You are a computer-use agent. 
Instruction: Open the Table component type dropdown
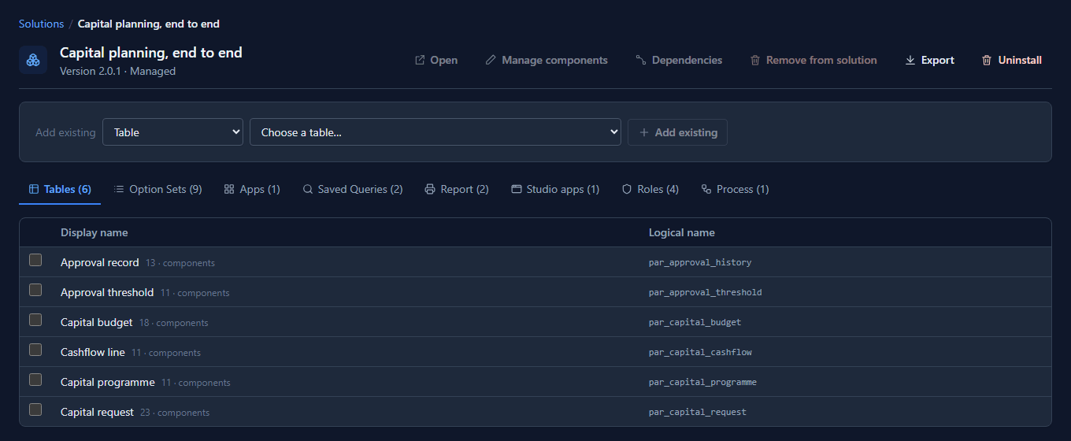(x=172, y=132)
